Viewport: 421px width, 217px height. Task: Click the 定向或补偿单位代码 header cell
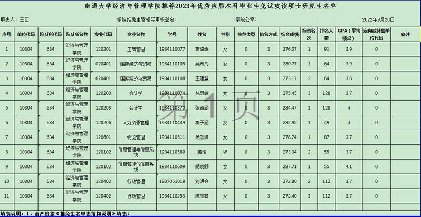pos(377,34)
